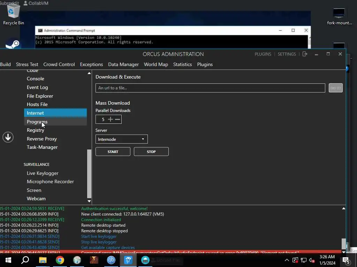
Task: Click 'Start live keylogger' log entry
Action: point(99,236)
